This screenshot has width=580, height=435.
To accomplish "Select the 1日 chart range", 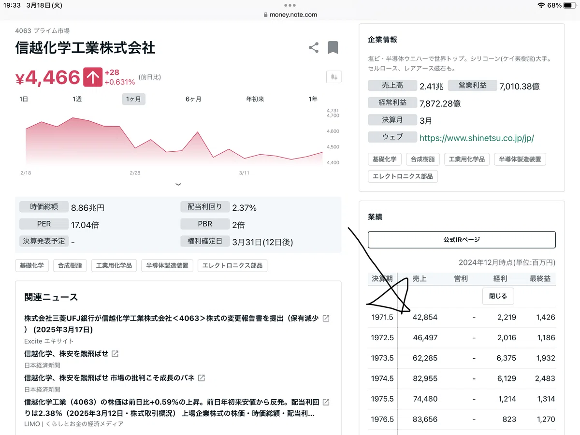I will pyautogui.click(x=24, y=99).
